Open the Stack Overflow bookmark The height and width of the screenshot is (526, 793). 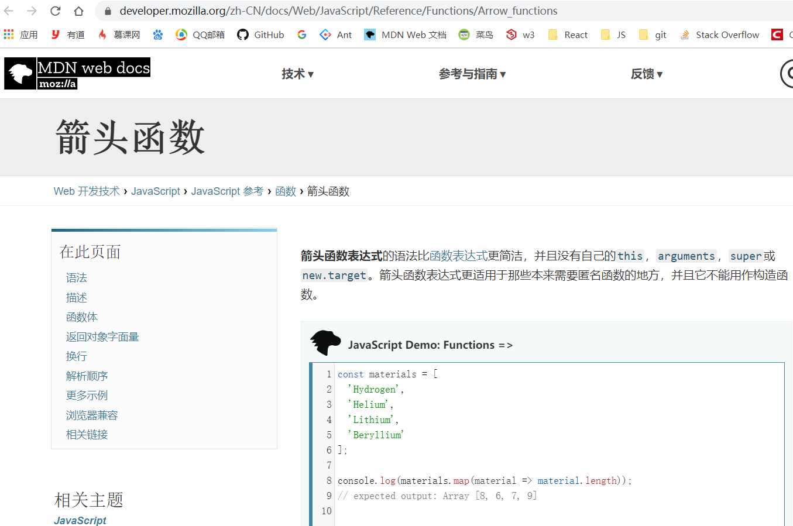(x=719, y=35)
